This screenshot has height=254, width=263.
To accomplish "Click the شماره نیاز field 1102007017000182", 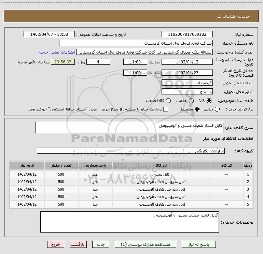I will coord(187,34).
